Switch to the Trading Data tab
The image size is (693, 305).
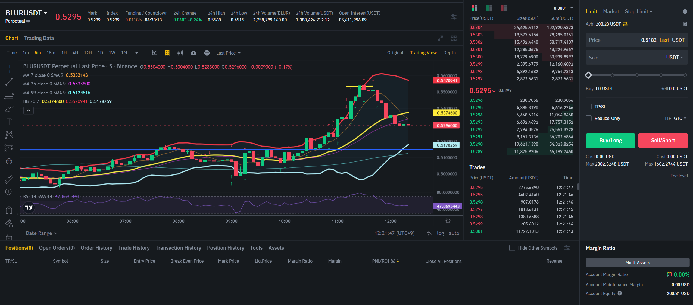pyautogui.click(x=39, y=38)
